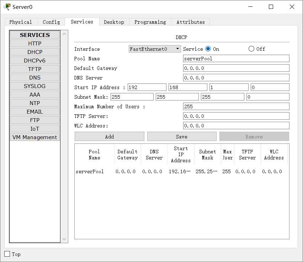Select the FTP service
303x262 pixels.
[35, 120]
